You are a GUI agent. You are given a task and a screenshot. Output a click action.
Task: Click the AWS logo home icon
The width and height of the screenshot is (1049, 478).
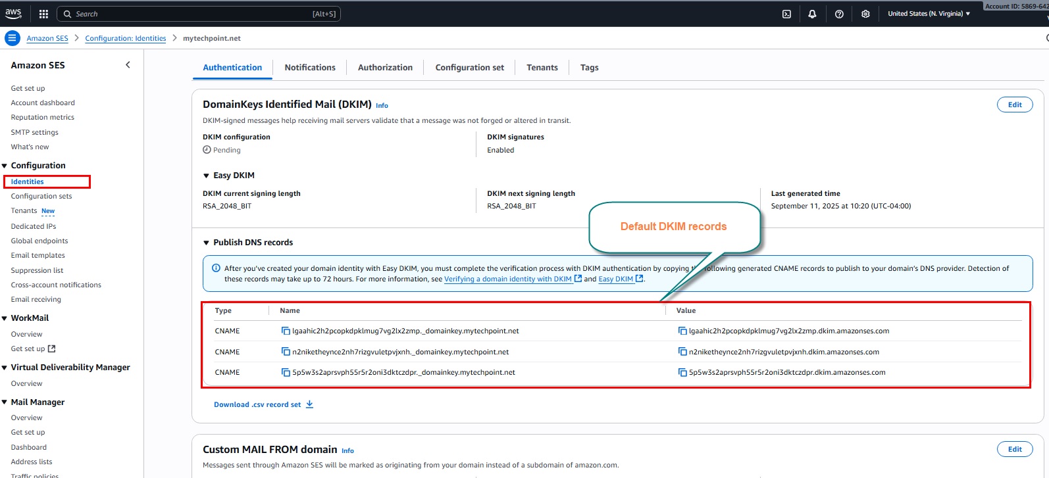pos(13,13)
